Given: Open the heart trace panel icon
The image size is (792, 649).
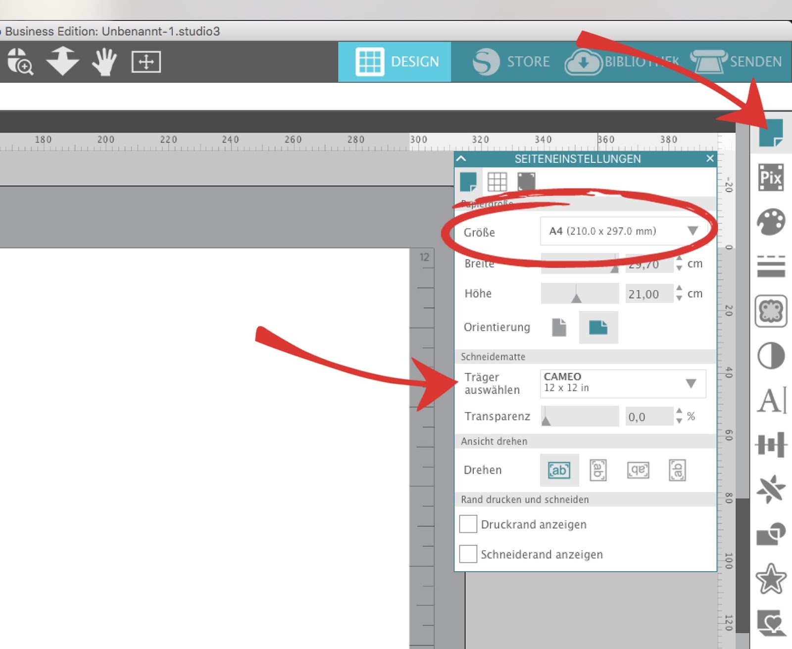Looking at the screenshot, I should 771,623.
